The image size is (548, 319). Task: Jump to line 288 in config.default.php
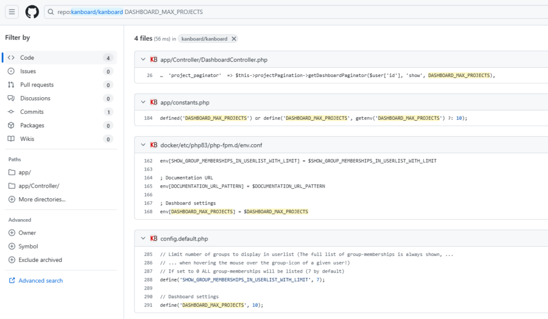point(148,280)
